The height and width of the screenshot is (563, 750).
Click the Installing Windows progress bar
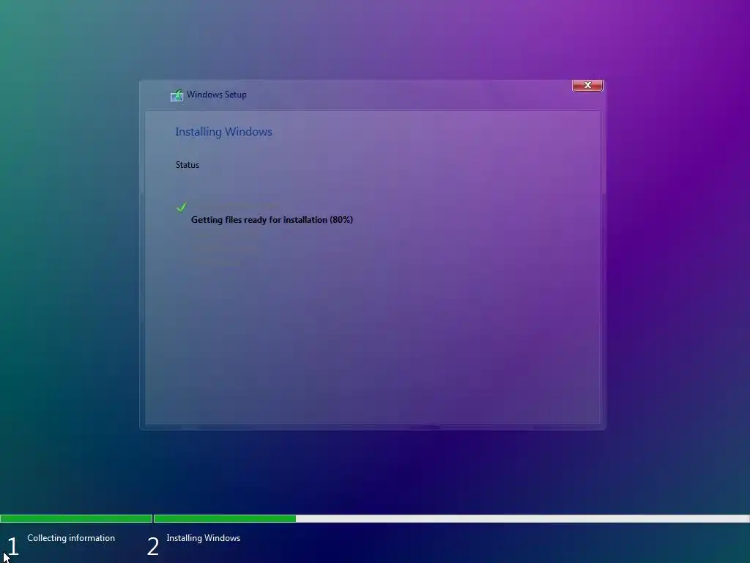[x=451, y=518]
